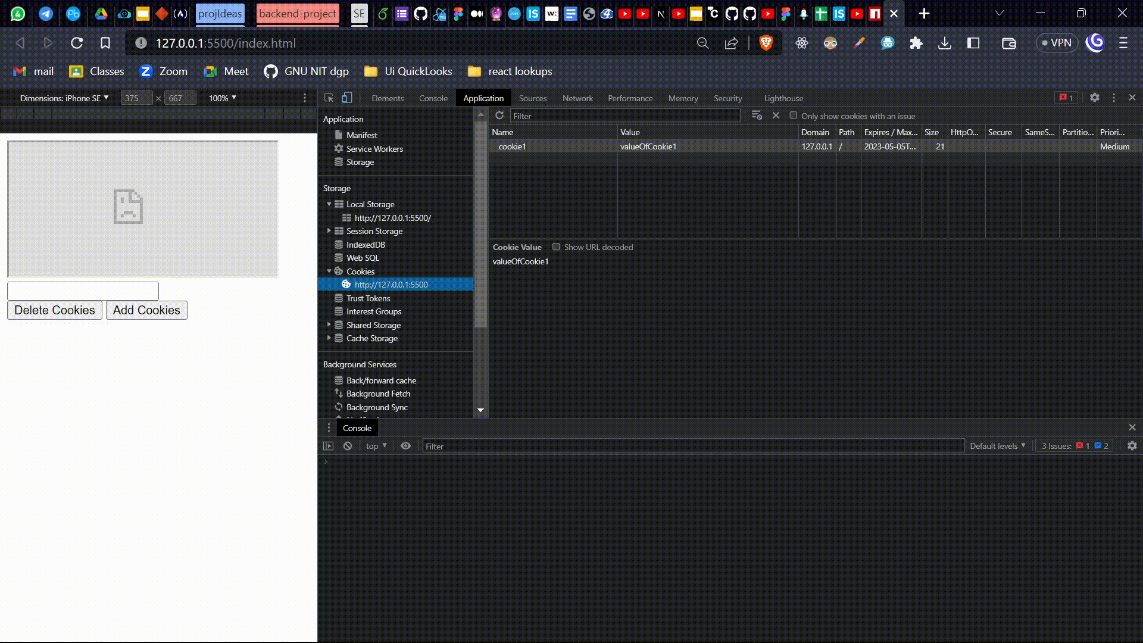The height and width of the screenshot is (643, 1143).
Task: Enable 'Show URL decoded' for cookie value
Action: click(556, 246)
